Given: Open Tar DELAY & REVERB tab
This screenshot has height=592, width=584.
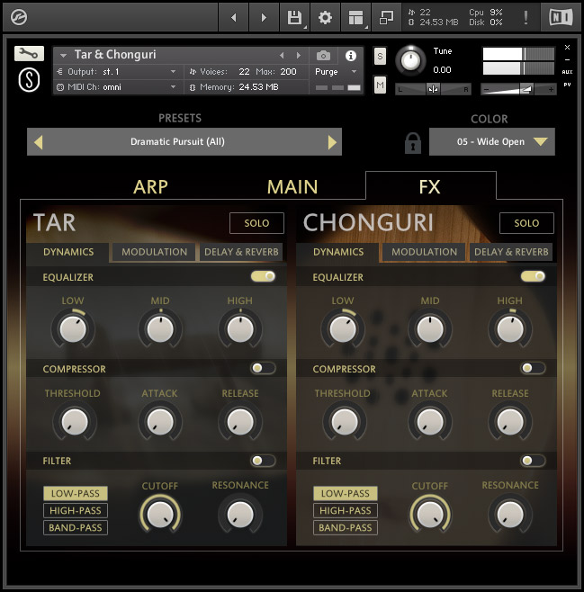Looking at the screenshot, I should point(241,252).
